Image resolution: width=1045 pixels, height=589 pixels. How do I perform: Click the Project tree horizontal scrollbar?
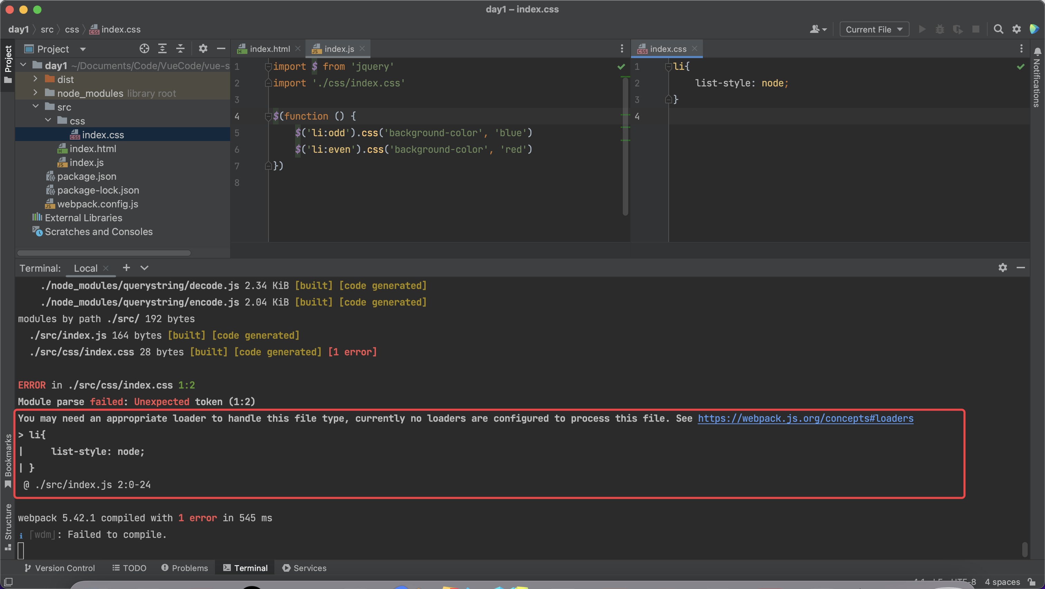pos(104,253)
